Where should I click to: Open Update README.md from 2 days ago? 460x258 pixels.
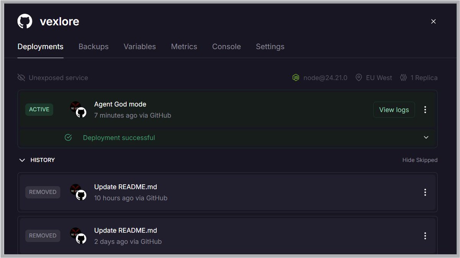tap(126, 231)
